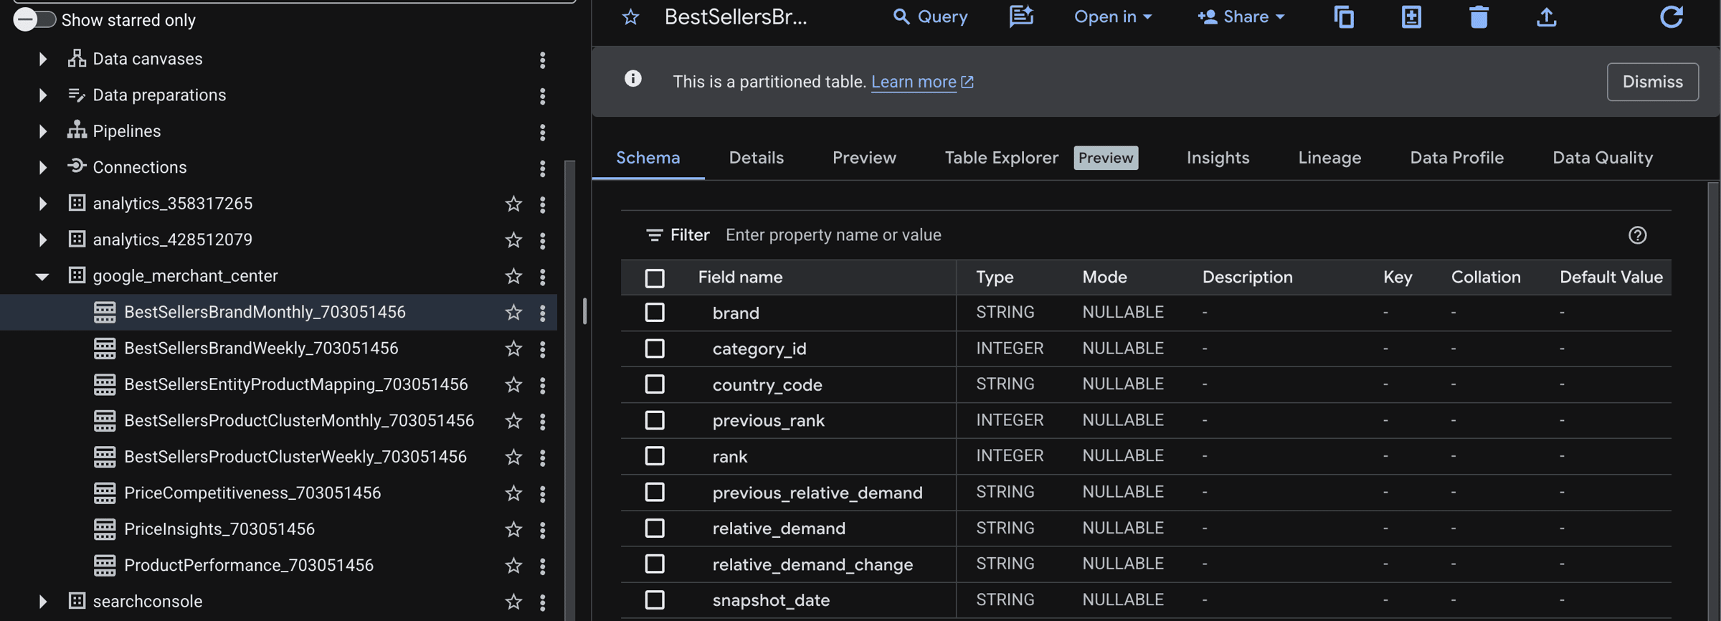Open more options for analytics_358317265
Image resolution: width=1721 pixels, height=621 pixels.
click(x=543, y=204)
